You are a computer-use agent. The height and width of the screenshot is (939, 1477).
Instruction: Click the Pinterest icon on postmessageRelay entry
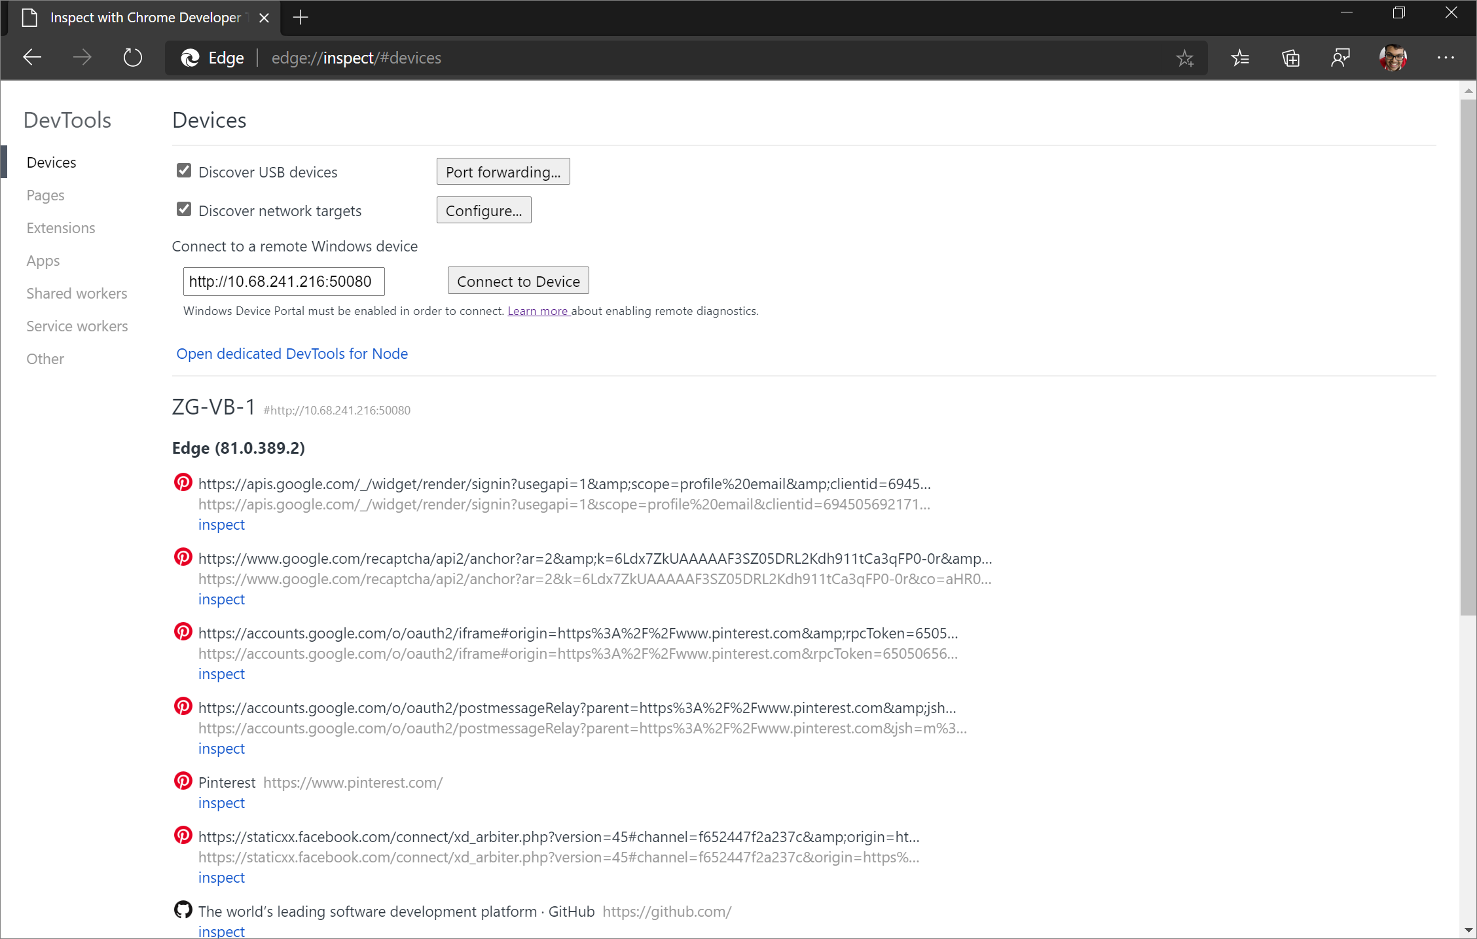[183, 707]
